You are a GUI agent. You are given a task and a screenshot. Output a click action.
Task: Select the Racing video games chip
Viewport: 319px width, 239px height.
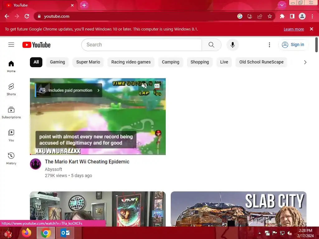pos(131,62)
